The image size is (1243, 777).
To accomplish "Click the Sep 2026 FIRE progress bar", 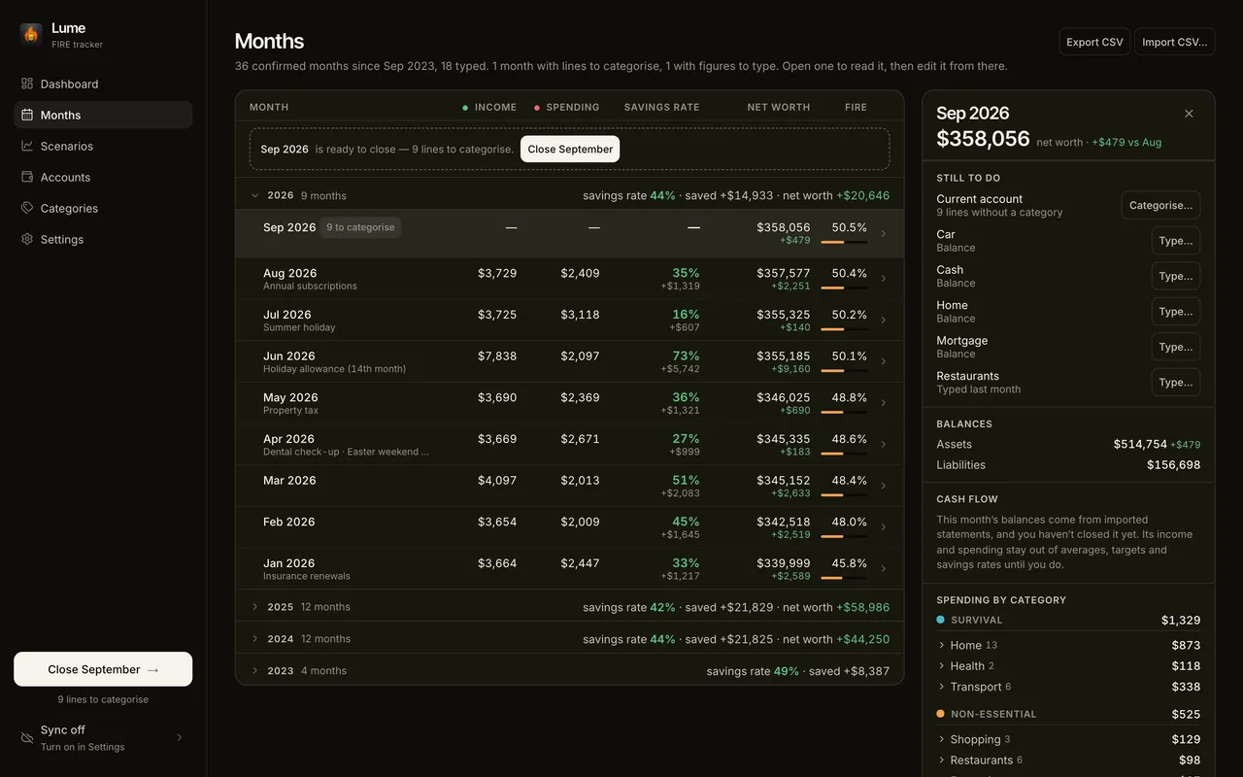I will coord(844,242).
